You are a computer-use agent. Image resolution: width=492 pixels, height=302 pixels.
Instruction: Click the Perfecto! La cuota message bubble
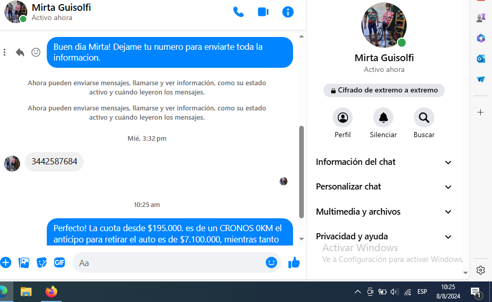click(170, 232)
